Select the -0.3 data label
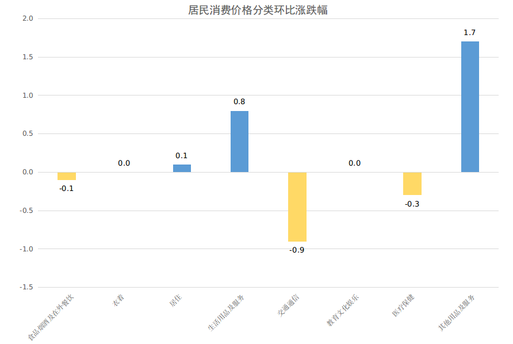The height and width of the screenshot is (344, 513). pos(412,204)
